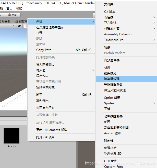Click 运行 API 更新程序... entry
Image resolution: width=157 pixels, height=168 pixels.
62,122
